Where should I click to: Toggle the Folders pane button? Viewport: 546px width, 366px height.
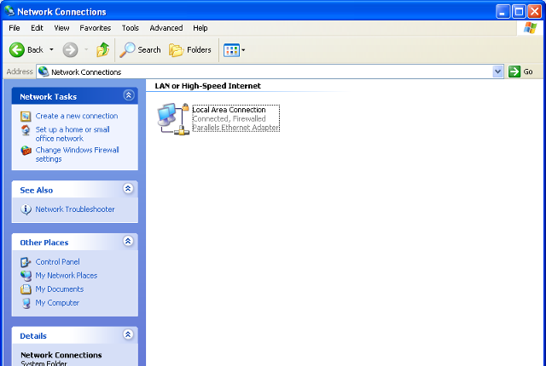coord(190,49)
